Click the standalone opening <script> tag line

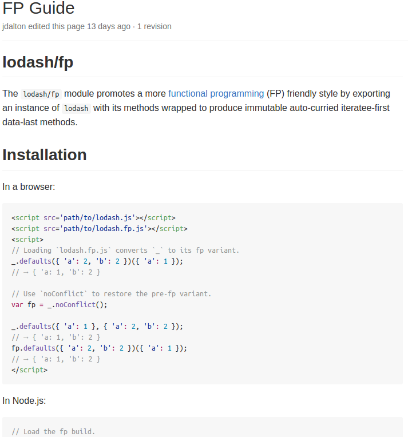[x=27, y=240]
